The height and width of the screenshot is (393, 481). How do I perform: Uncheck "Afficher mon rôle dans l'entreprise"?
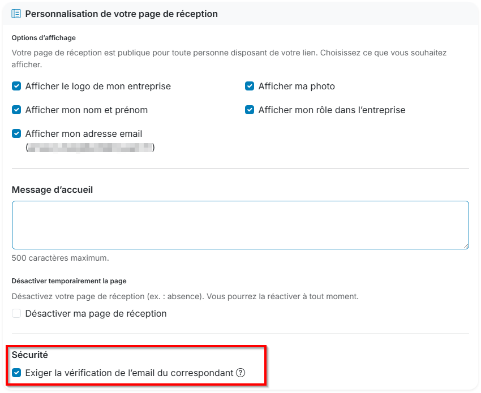(250, 110)
